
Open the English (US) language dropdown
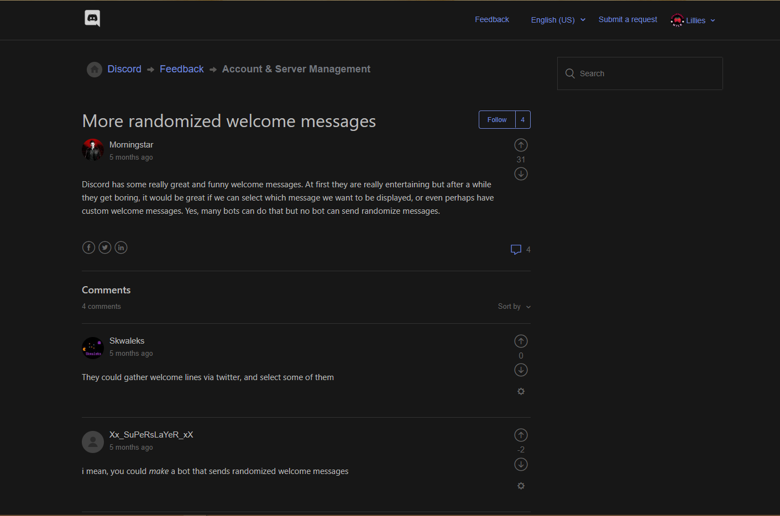(x=557, y=19)
